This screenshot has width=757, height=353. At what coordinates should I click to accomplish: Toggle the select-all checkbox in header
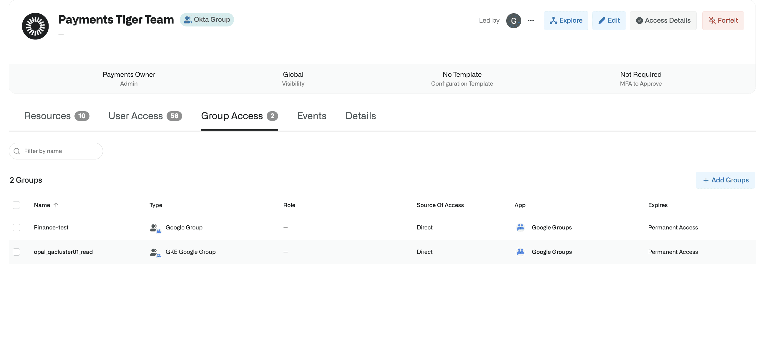click(16, 204)
